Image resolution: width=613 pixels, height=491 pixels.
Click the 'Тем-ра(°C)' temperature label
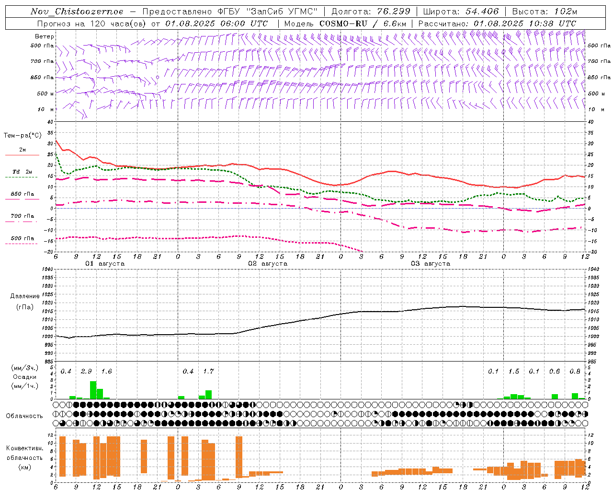click(x=23, y=136)
